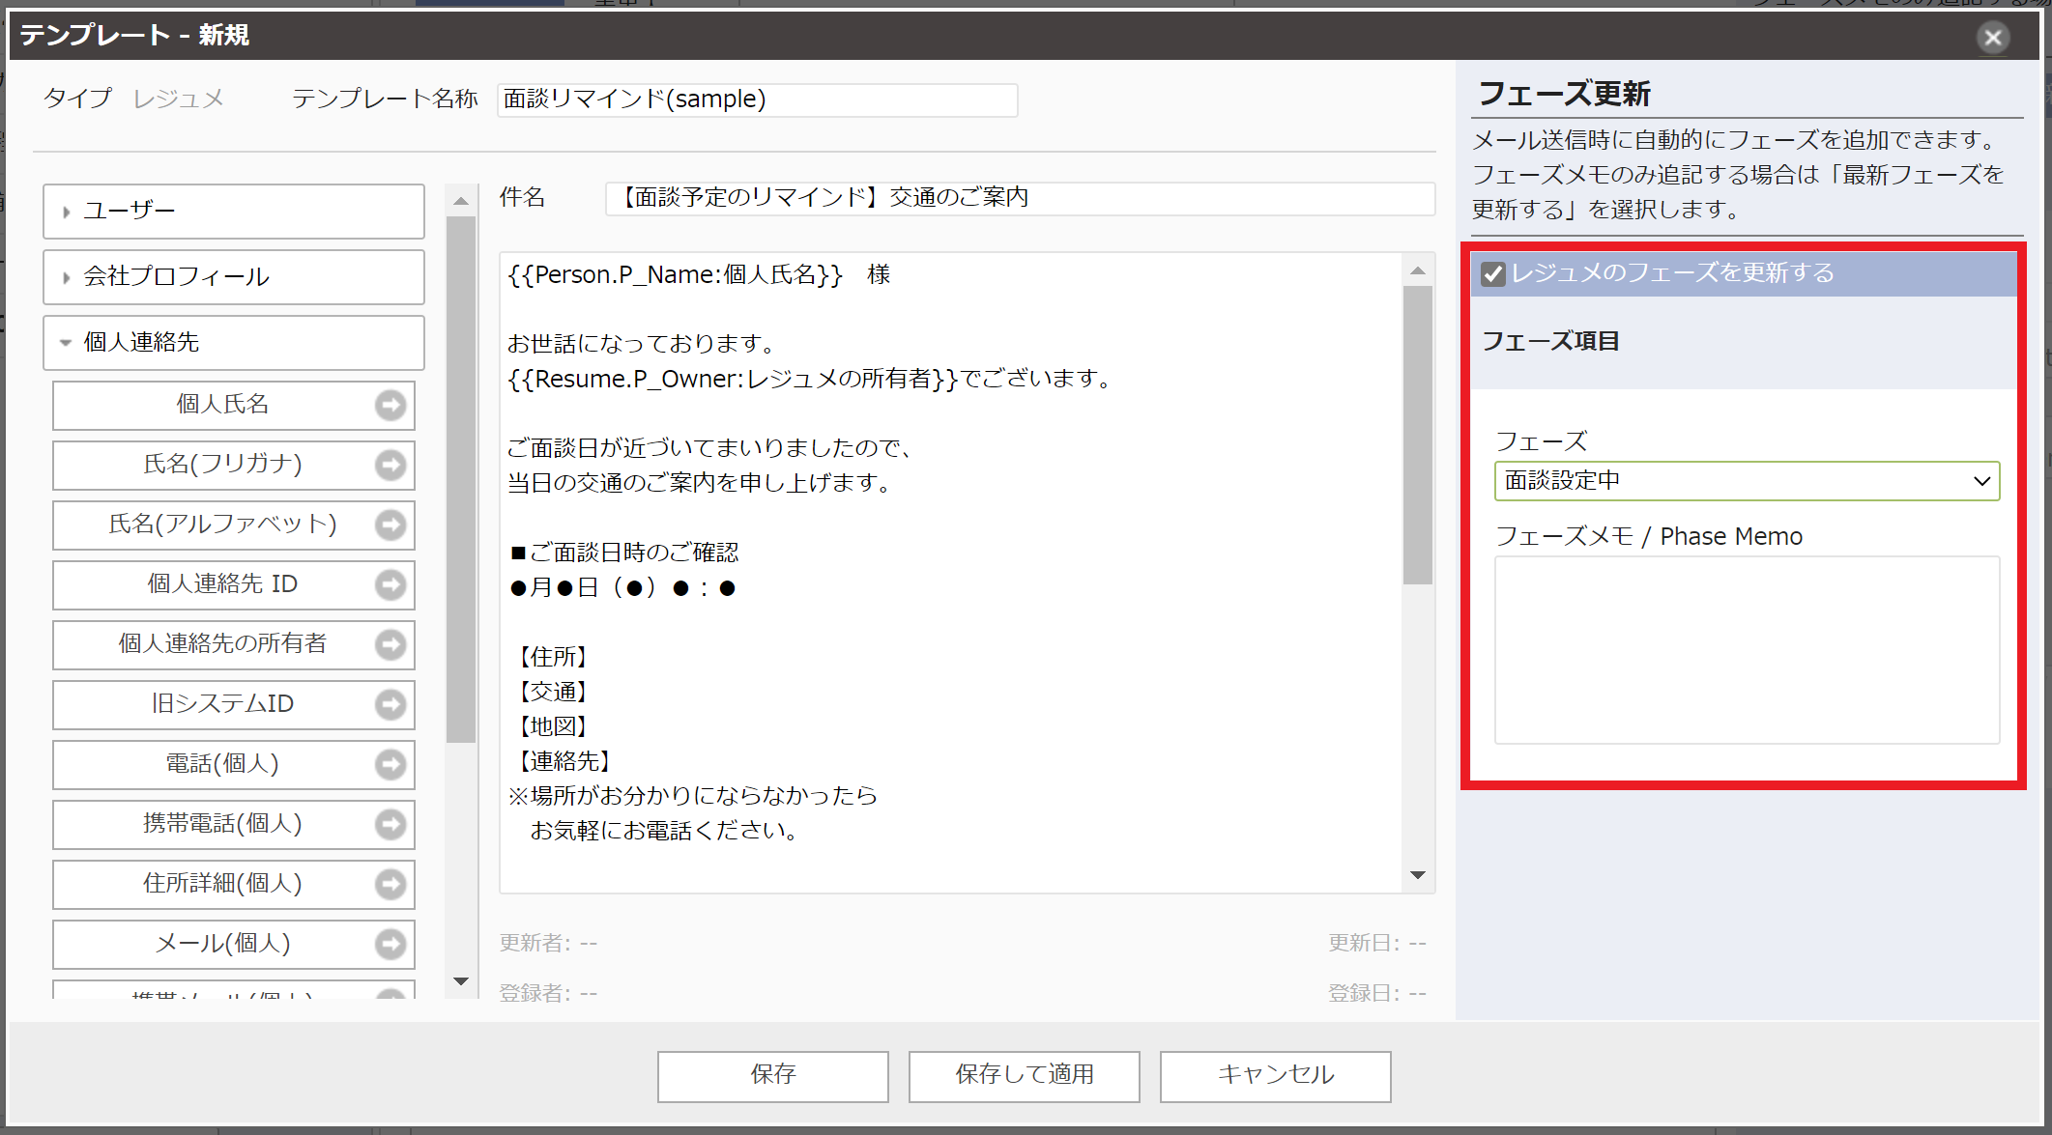Insert 電話(個人) with its arrow icon
The width and height of the screenshot is (2052, 1135).
390,765
